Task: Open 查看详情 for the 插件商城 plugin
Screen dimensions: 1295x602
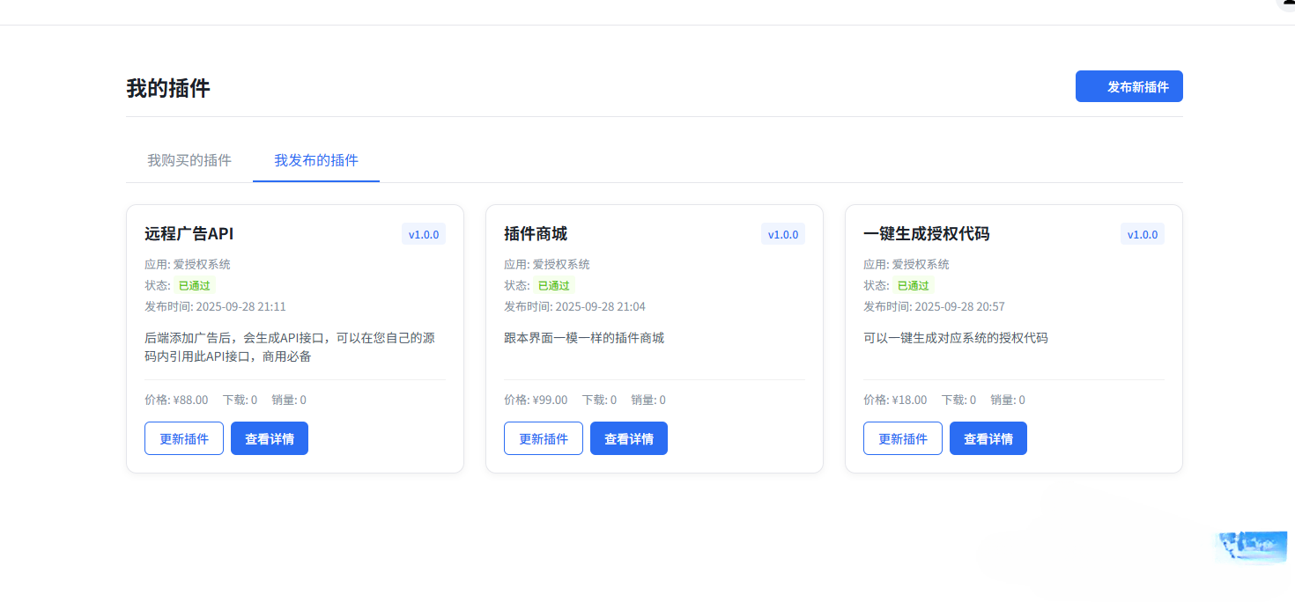Action: [629, 438]
